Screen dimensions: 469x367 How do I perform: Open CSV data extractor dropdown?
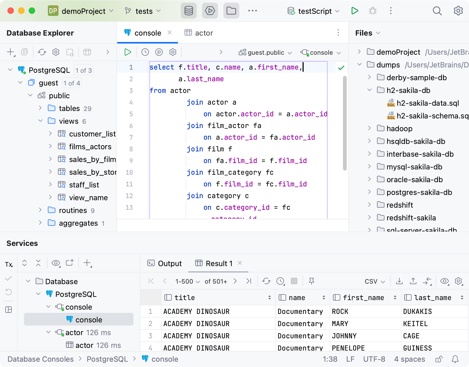pos(375,281)
